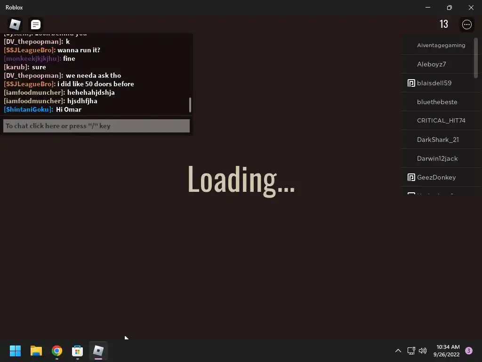Select player GeezDonkey in list
482x362 pixels.
[441, 177]
